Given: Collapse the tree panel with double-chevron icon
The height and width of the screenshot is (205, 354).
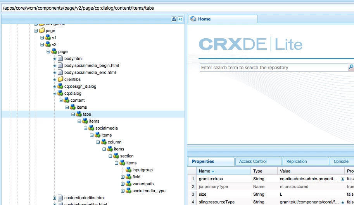Looking at the screenshot, I should (180, 19).
